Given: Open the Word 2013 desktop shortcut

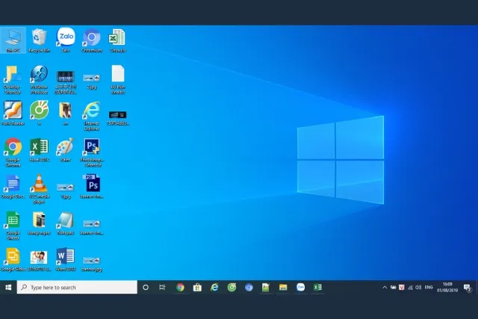Looking at the screenshot, I should click(x=65, y=256).
